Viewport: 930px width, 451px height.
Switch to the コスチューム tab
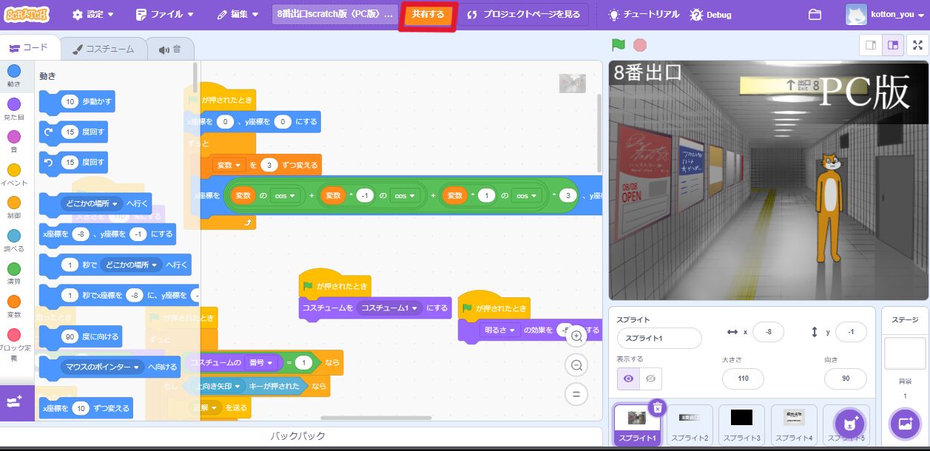(x=103, y=50)
